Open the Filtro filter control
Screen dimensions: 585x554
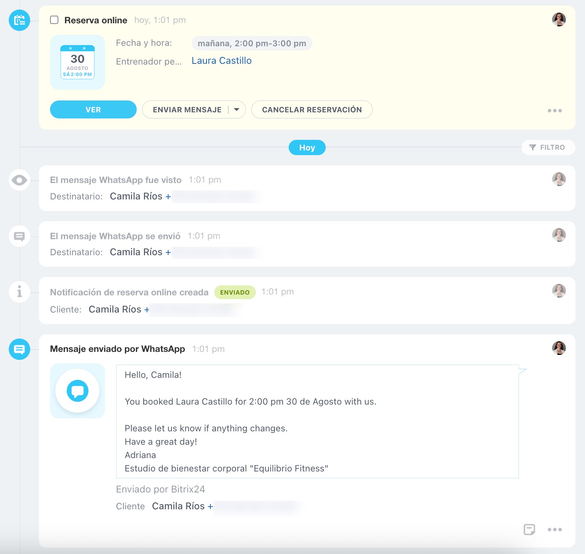coord(548,147)
